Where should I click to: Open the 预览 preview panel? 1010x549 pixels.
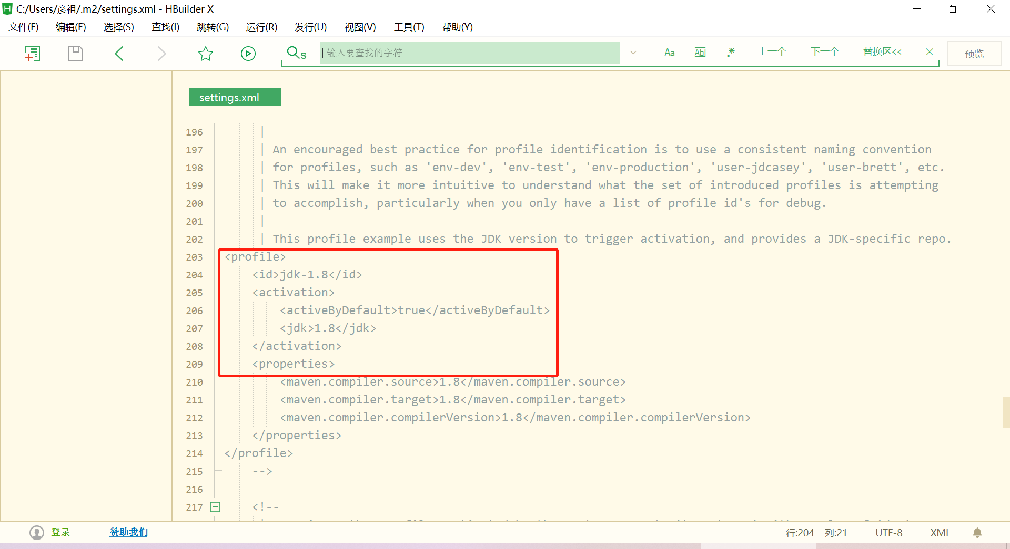coord(974,54)
